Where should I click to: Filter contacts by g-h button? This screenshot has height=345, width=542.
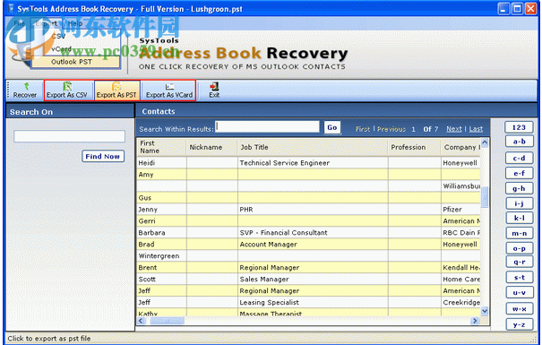click(x=519, y=188)
